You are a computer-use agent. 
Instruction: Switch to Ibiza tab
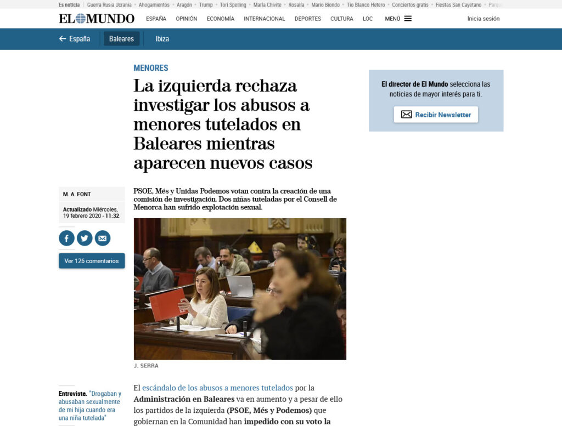162,39
